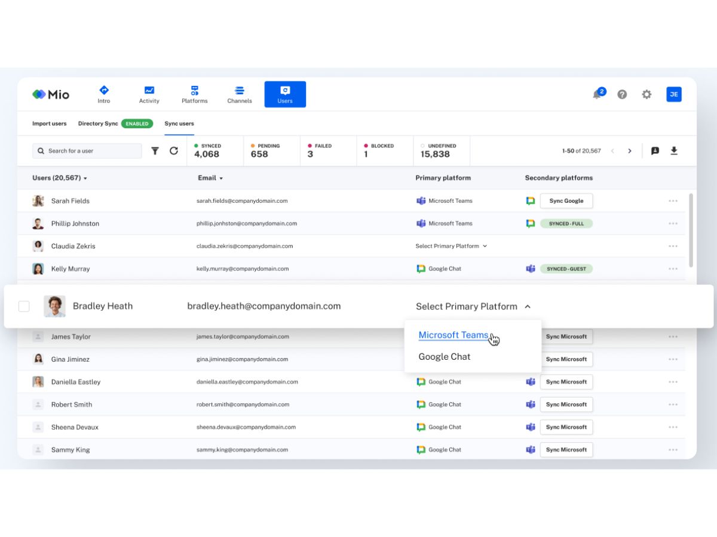Open Select Primary Platform for Claudia Zekris
Image resolution: width=717 pixels, height=537 pixels.
point(451,246)
